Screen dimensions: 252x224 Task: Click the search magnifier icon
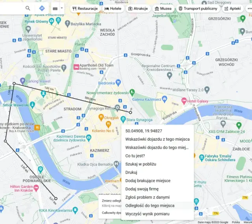(28, 8)
